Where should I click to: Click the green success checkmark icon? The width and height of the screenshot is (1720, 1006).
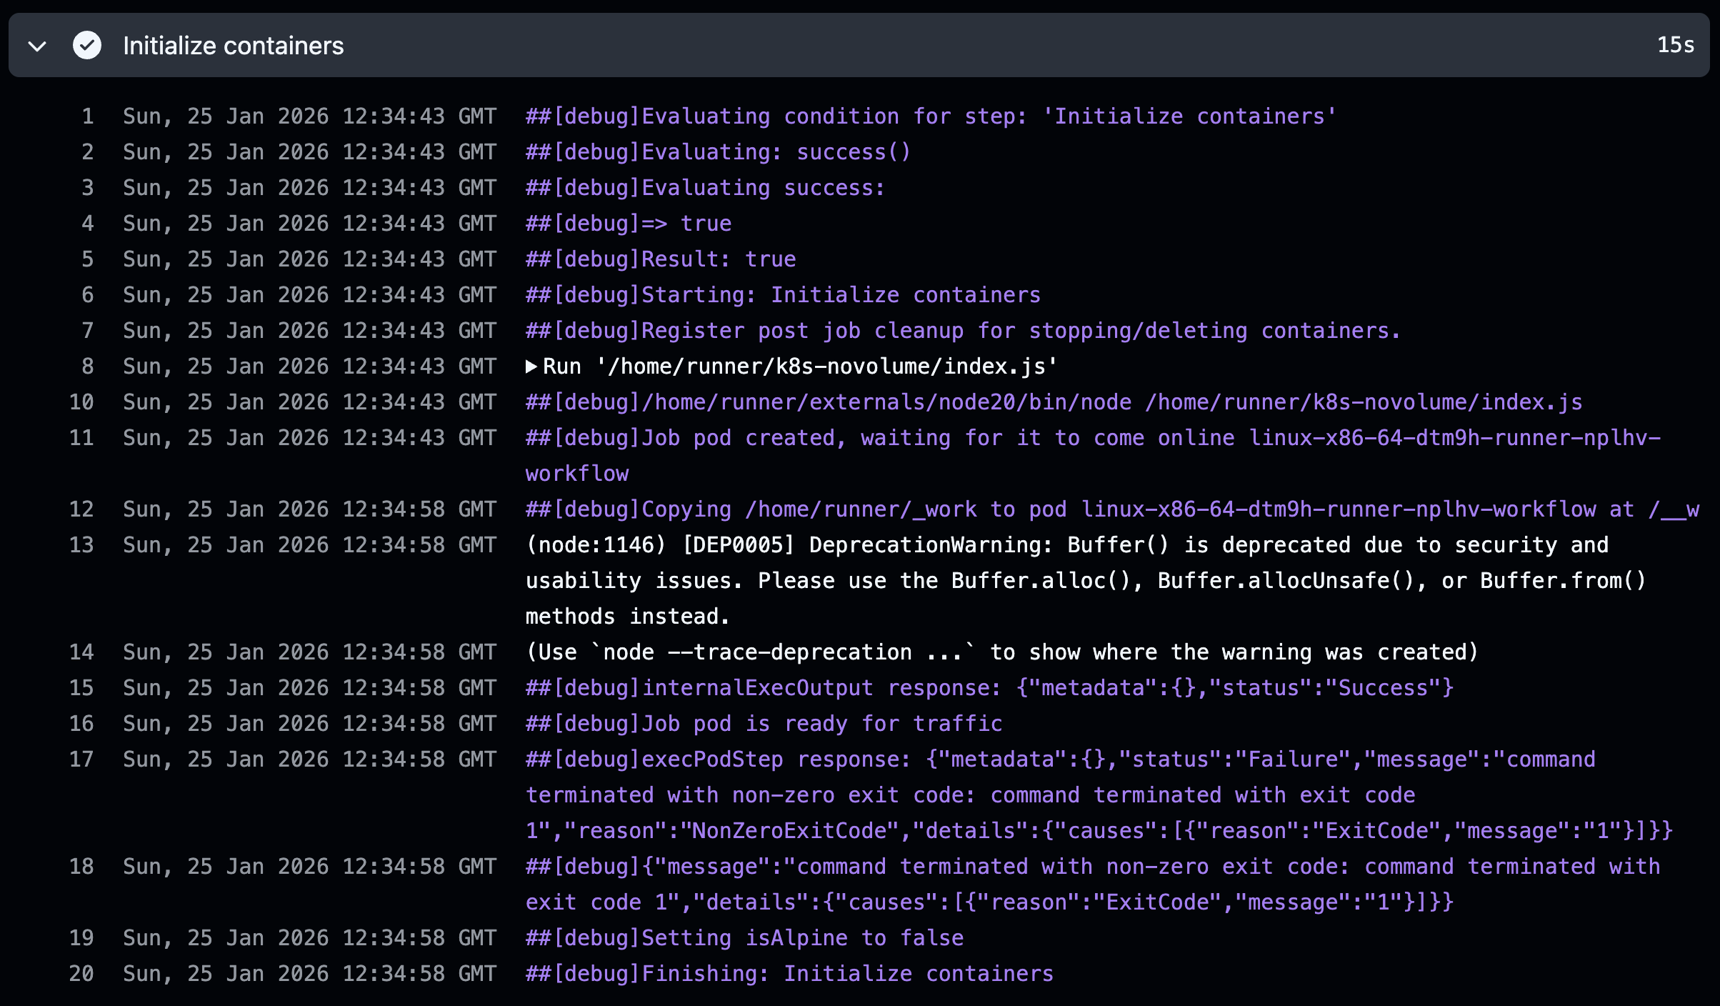point(87,46)
